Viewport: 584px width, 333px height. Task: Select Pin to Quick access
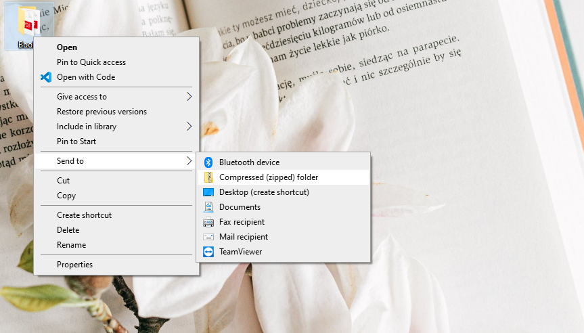[x=116, y=62]
